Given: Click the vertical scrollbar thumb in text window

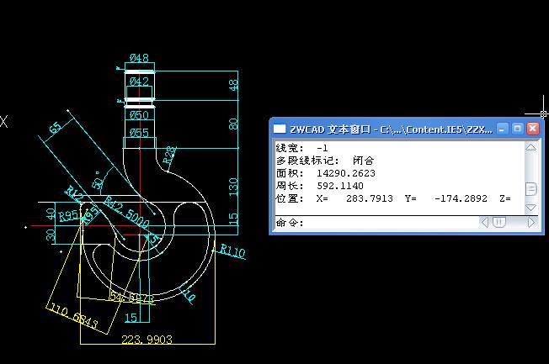Looking at the screenshot, I should click(x=530, y=189).
